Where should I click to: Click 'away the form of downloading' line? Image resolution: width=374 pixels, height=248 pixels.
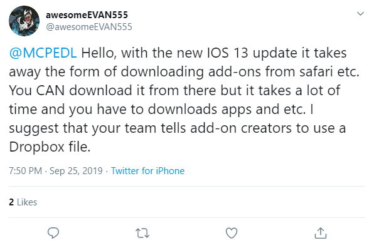184,71
